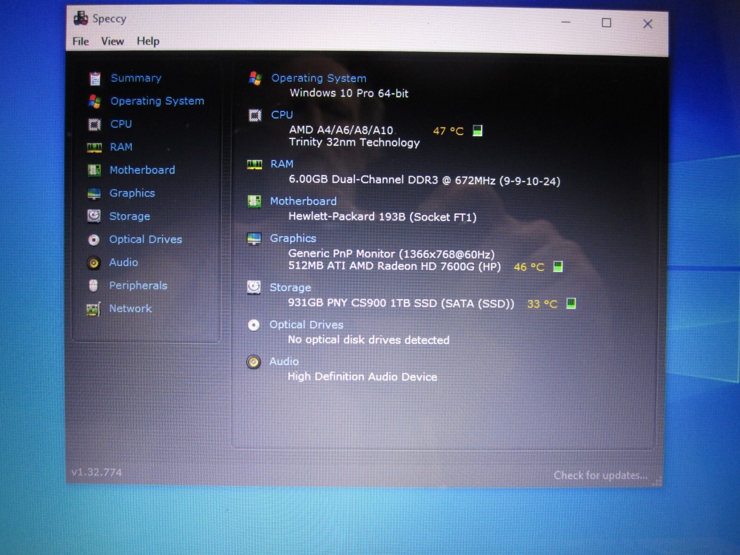
Task: Click the Storage hard drive icon in sidebar
Action: point(94,216)
